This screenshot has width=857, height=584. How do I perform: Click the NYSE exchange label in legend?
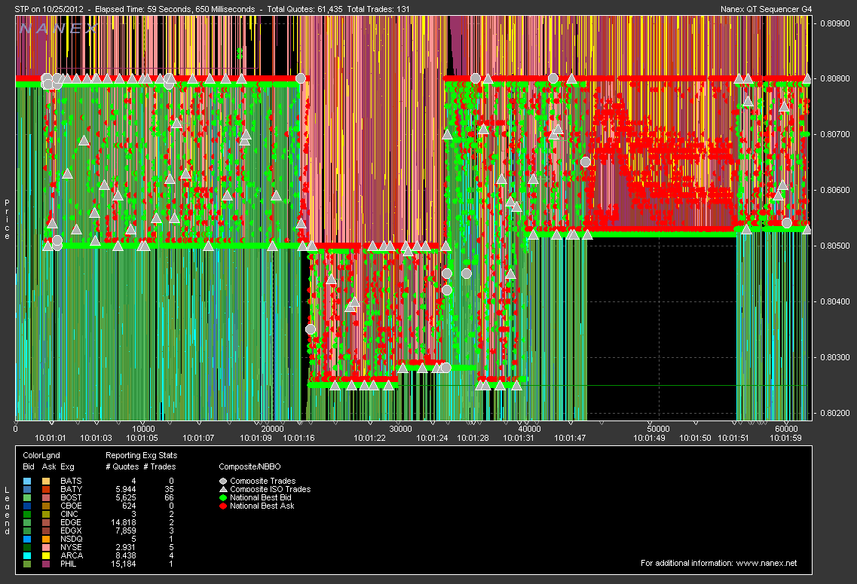click(71, 547)
